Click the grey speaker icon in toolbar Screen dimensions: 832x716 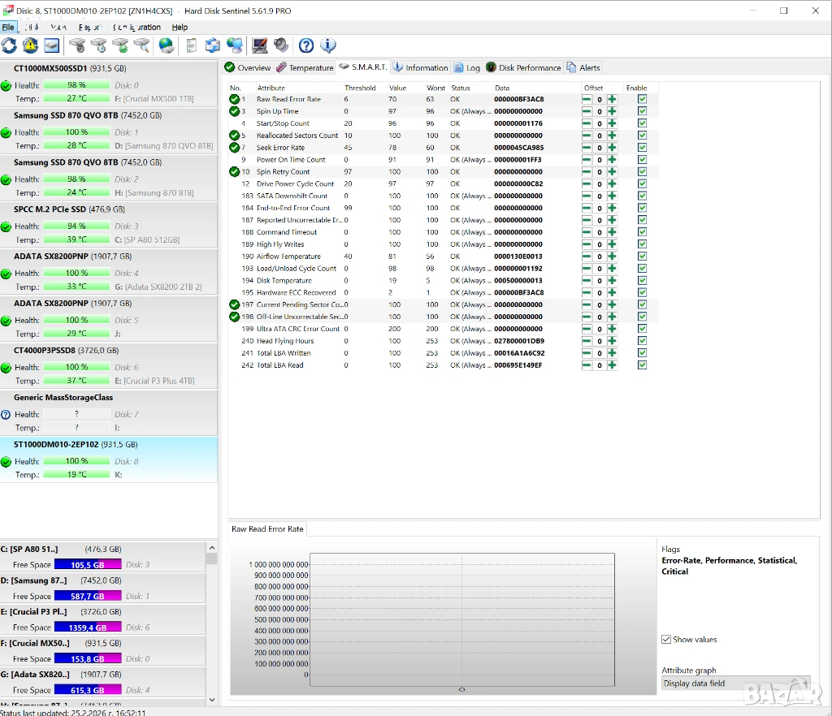point(281,45)
